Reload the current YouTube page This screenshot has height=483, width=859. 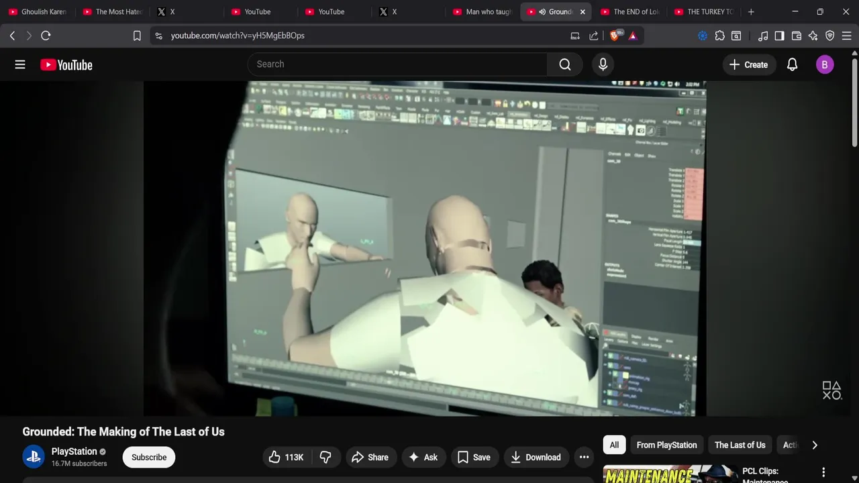[x=46, y=36]
